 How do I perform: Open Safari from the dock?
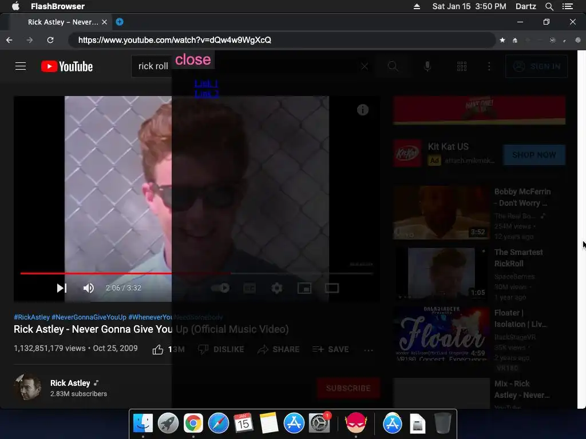point(218,423)
